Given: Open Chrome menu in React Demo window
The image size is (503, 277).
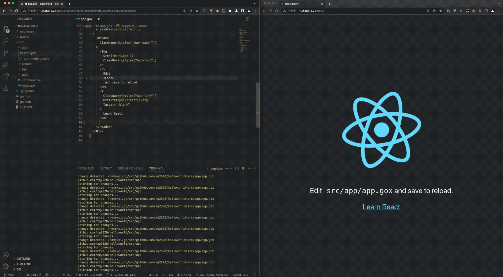Looking at the screenshot, I should coord(499,11).
